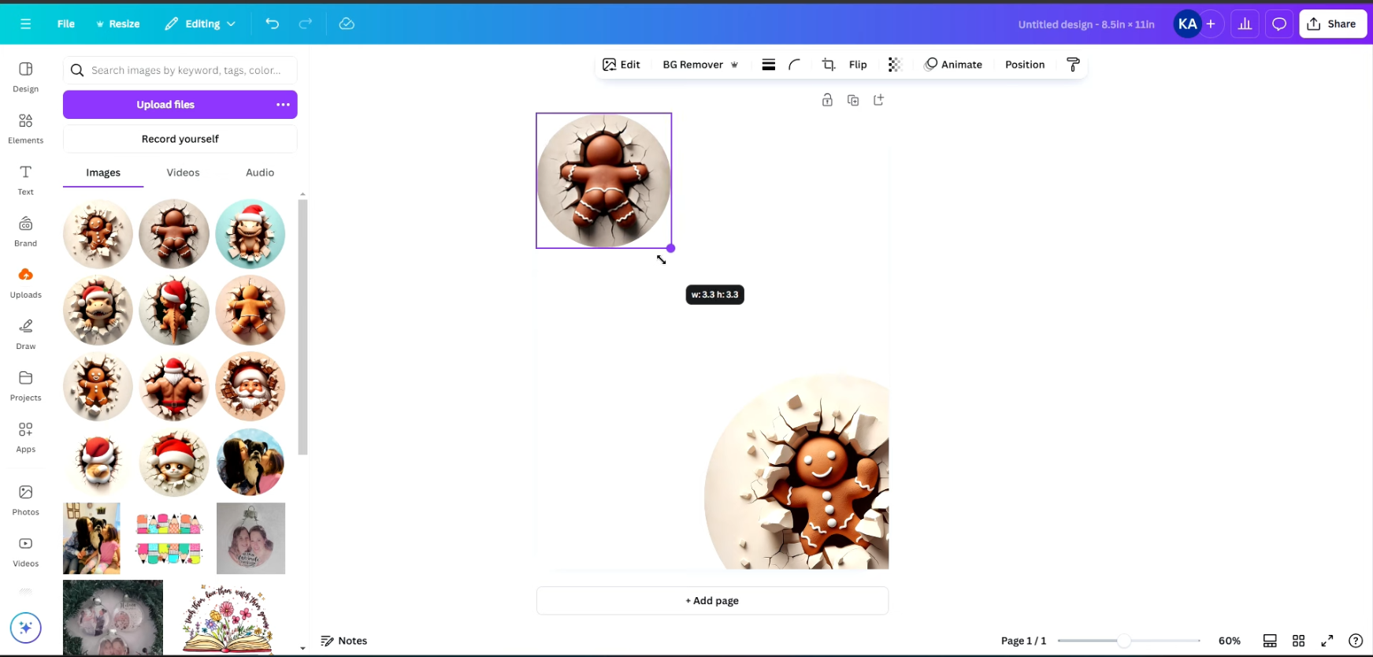
Task: Open the hamburger main menu
Action: point(25,24)
